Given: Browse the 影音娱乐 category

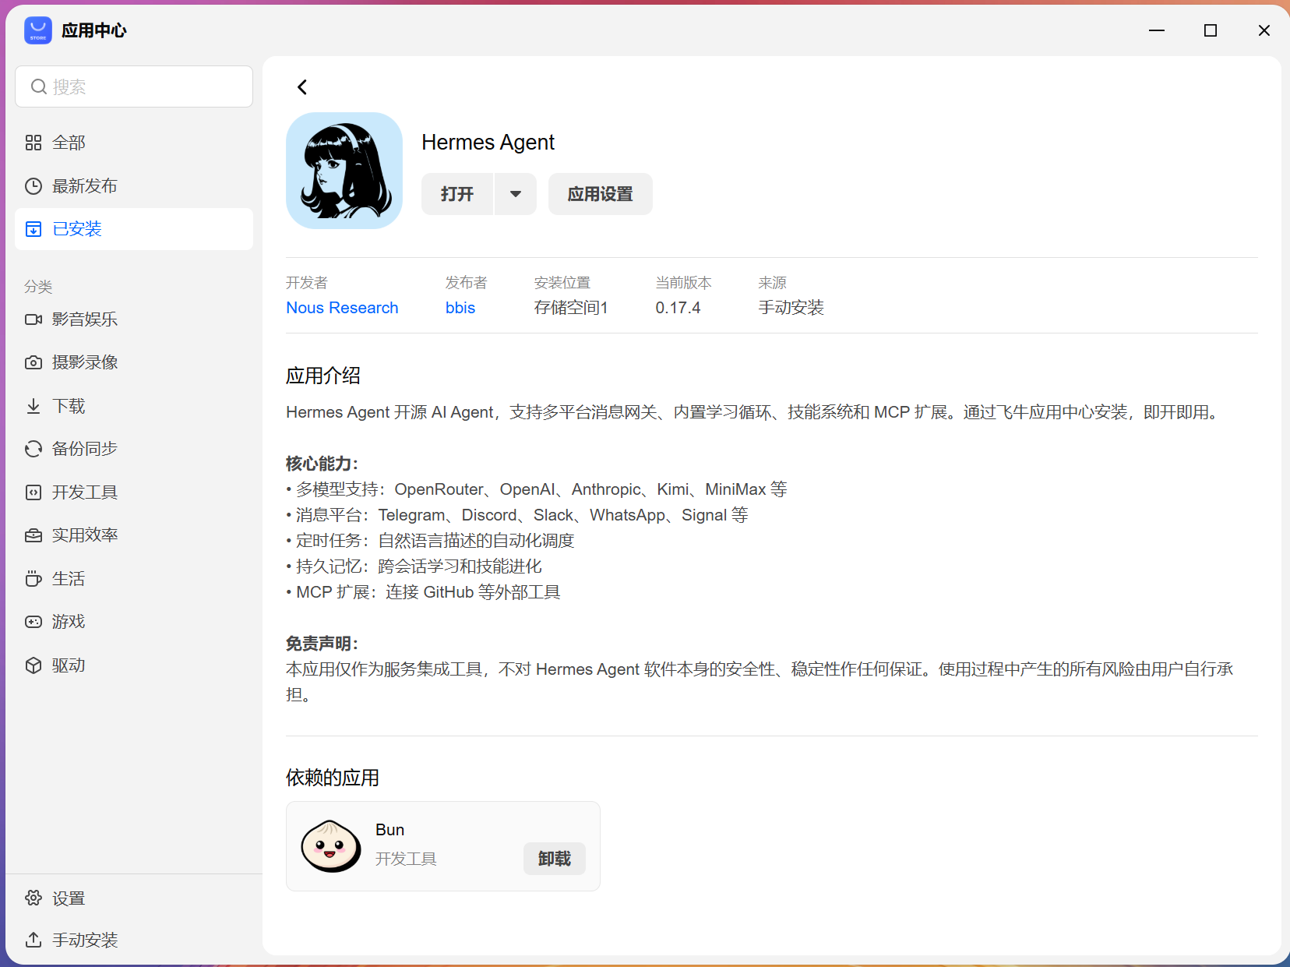Looking at the screenshot, I should point(134,319).
